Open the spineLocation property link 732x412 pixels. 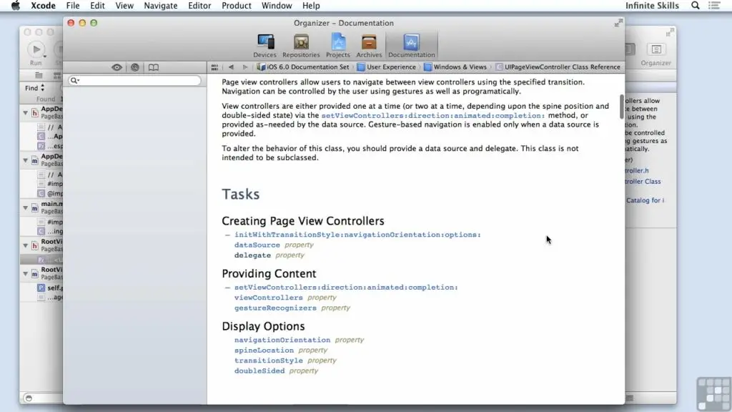264,350
